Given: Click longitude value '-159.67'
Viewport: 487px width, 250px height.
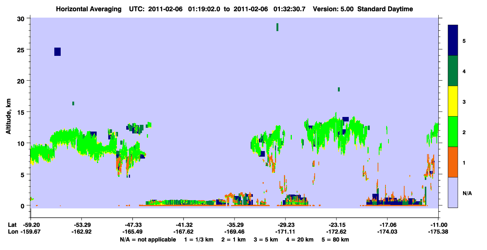Looking at the screenshot, I should 30,232.
